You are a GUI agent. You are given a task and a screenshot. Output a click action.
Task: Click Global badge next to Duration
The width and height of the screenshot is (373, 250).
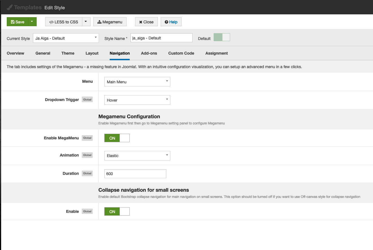(87, 173)
